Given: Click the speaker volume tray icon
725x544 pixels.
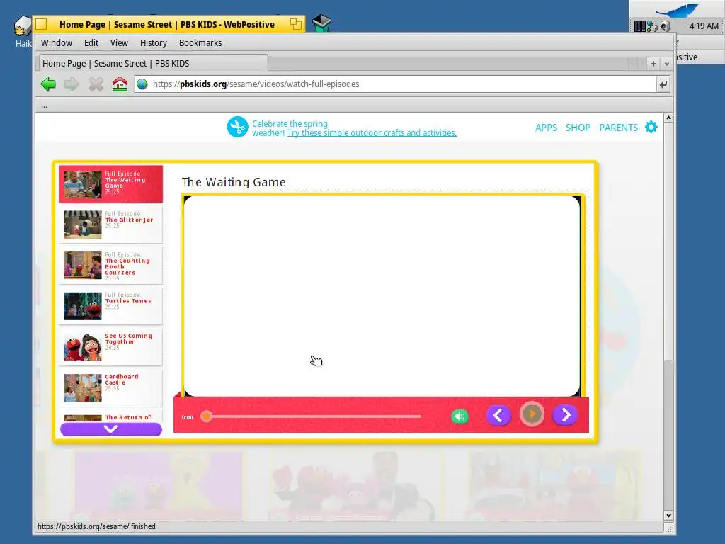Looking at the screenshot, I should [666, 26].
